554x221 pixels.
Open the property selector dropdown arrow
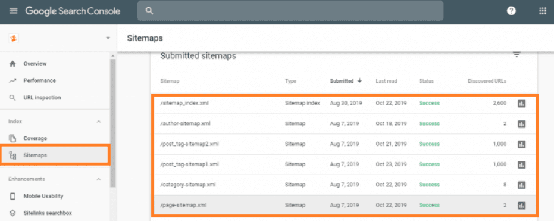[x=108, y=38]
